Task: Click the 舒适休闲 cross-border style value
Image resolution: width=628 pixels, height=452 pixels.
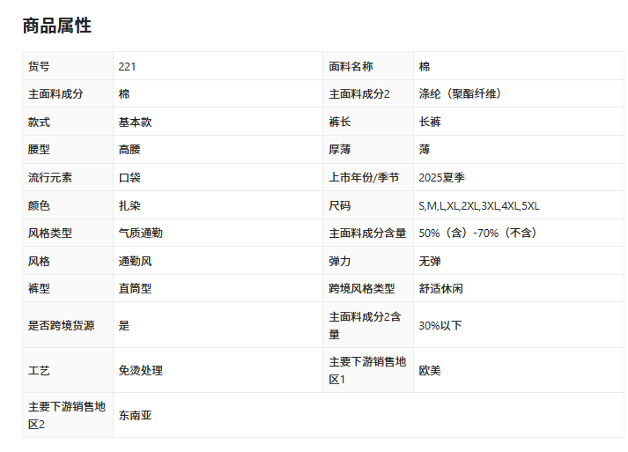Action: tap(440, 288)
